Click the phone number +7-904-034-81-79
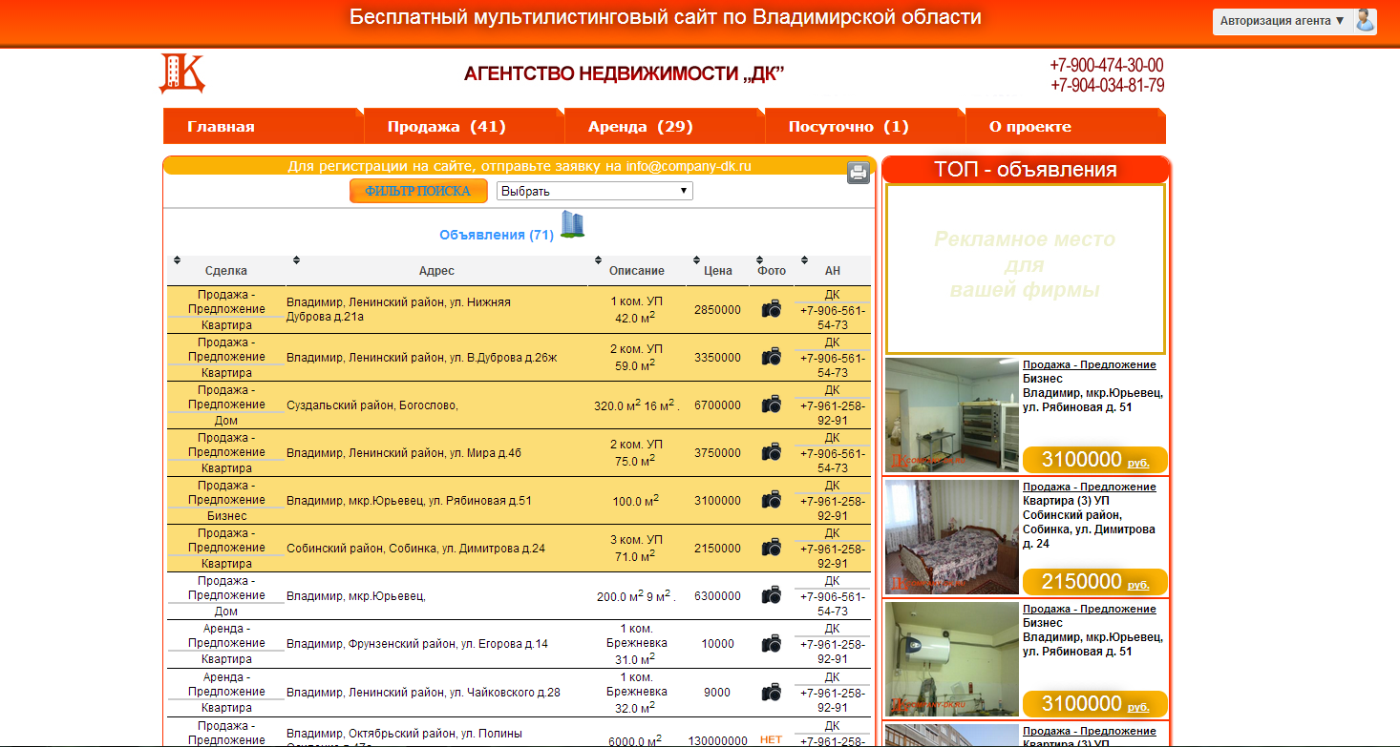This screenshot has height=747, width=1400. pyautogui.click(x=1107, y=85)
